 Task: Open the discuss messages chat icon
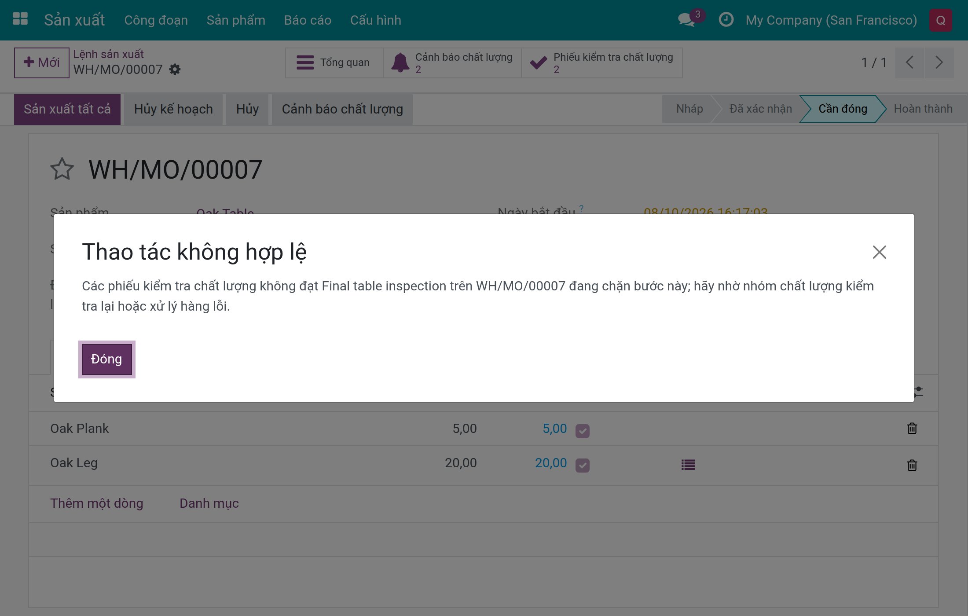[687, 20]
